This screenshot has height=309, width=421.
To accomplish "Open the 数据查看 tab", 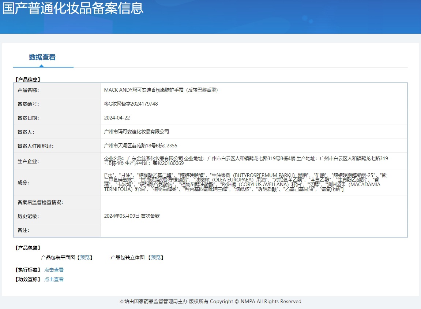I will 42,57.
